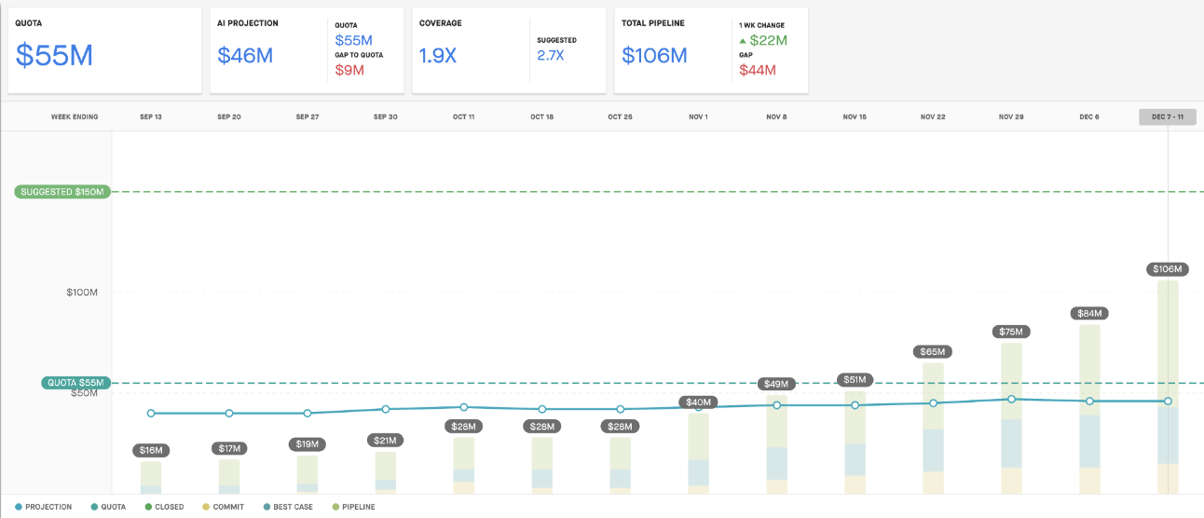Select the NOV 8 week header
Viewport: 1204px width, 518px height.
pos(776,117)
